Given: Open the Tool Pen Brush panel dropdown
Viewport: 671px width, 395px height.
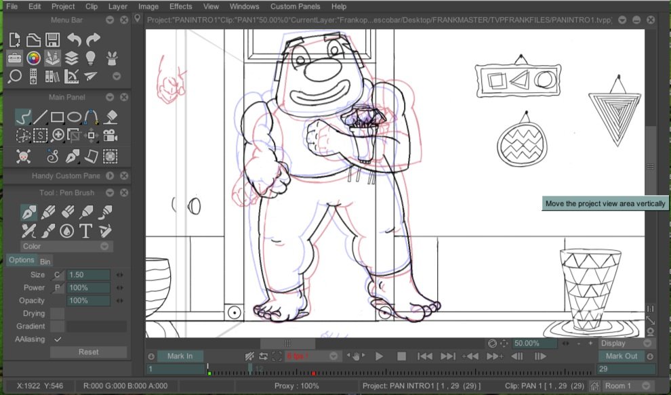Looking at the screenshot, I should point(110,193).
